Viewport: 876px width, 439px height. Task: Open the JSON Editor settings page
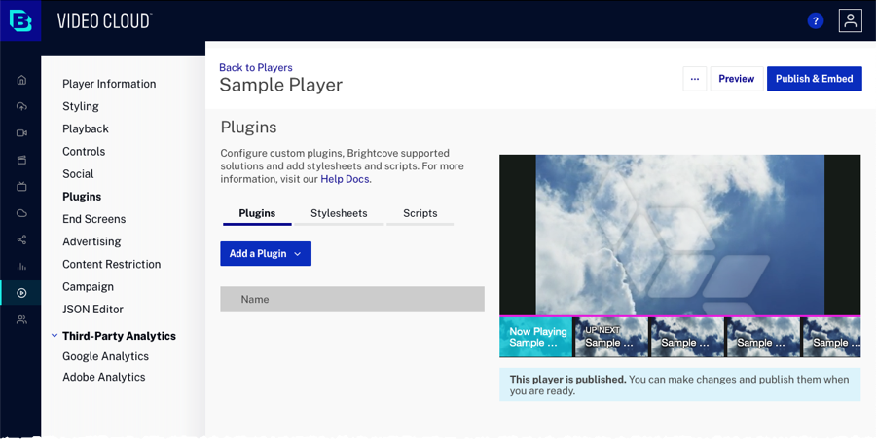tap(92, 310)
